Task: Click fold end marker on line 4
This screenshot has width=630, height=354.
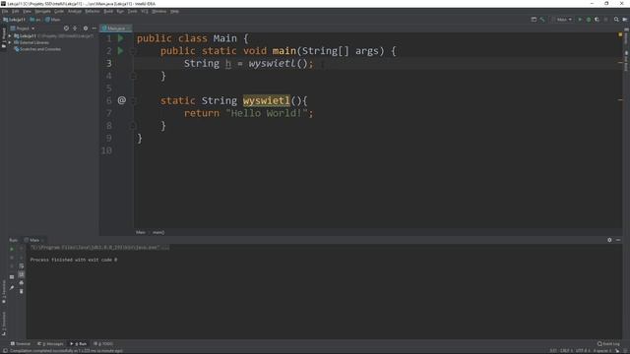Action: (x=133, y=77)
